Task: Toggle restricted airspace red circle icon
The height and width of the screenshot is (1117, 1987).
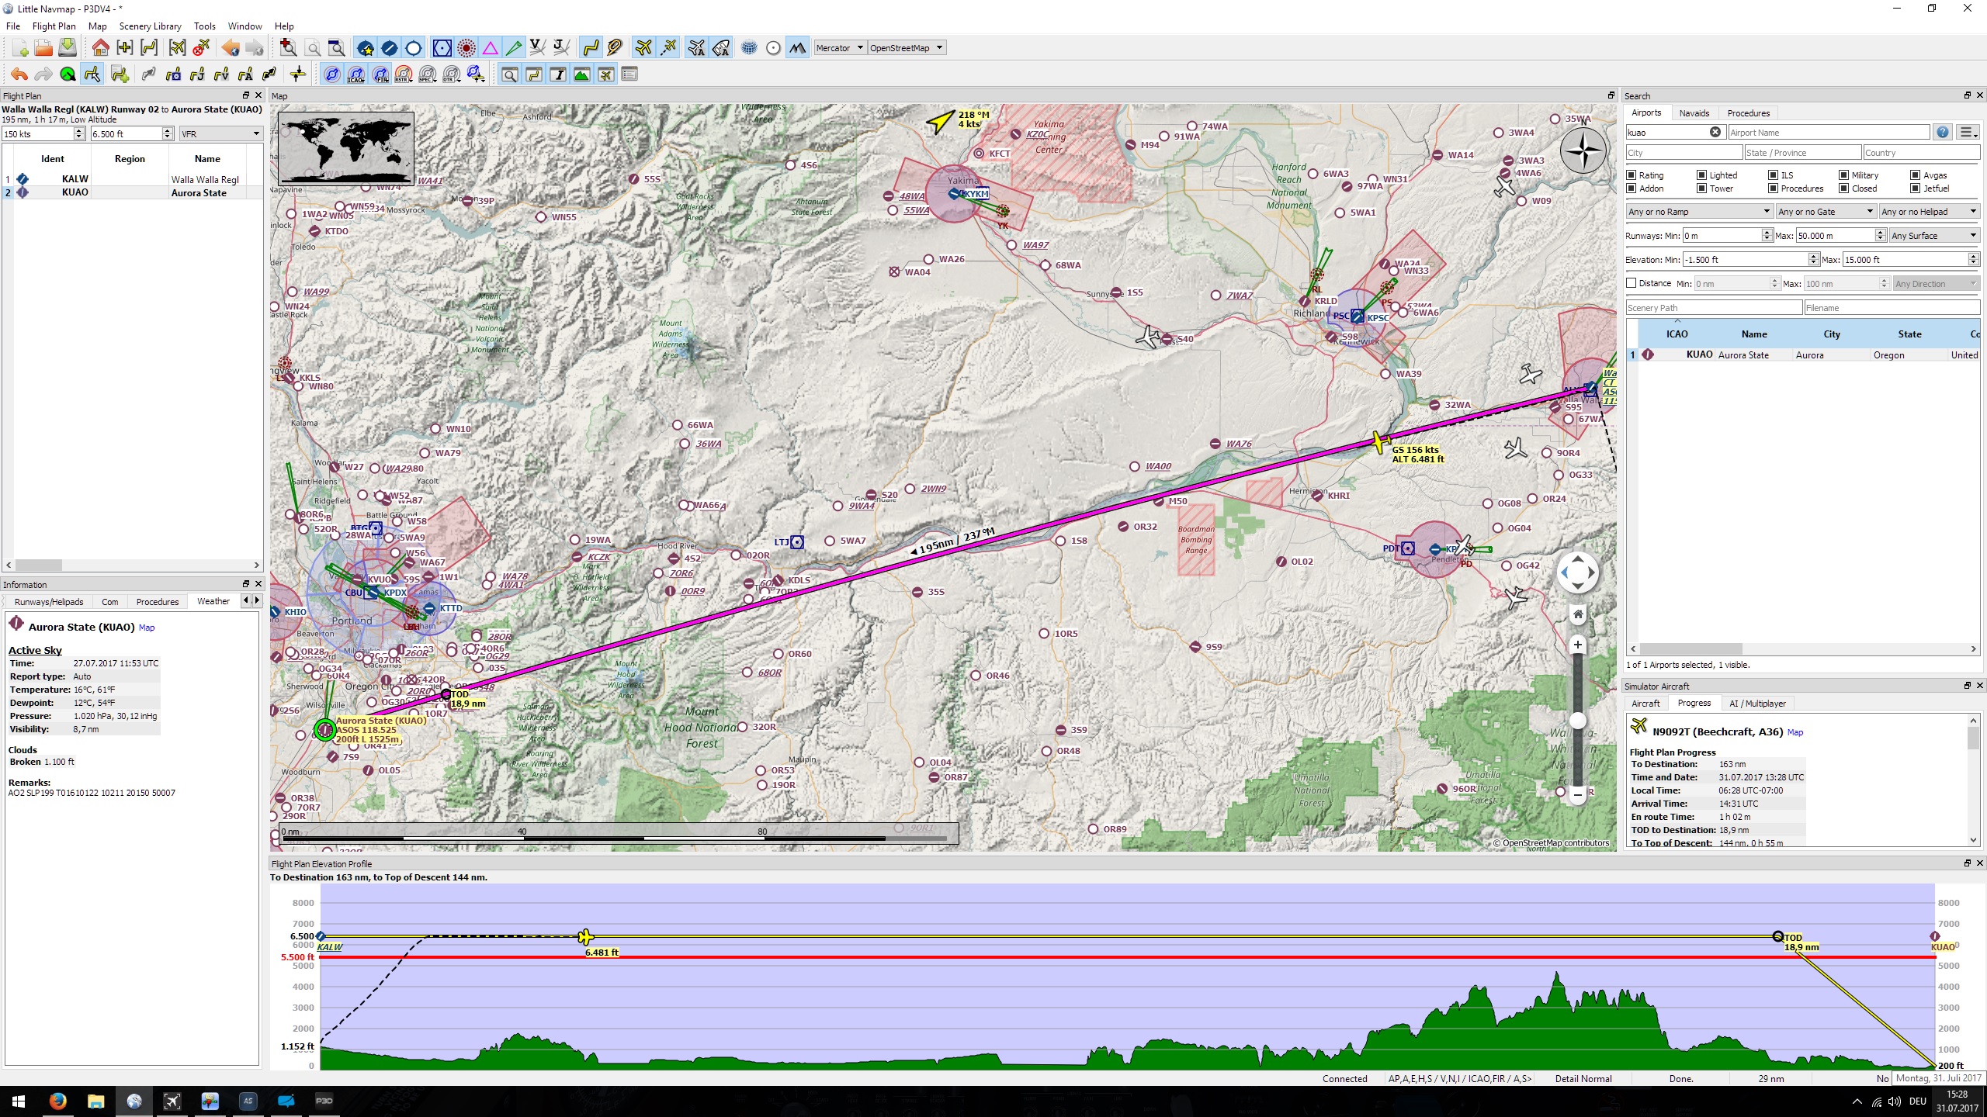Action: [466, 48]
